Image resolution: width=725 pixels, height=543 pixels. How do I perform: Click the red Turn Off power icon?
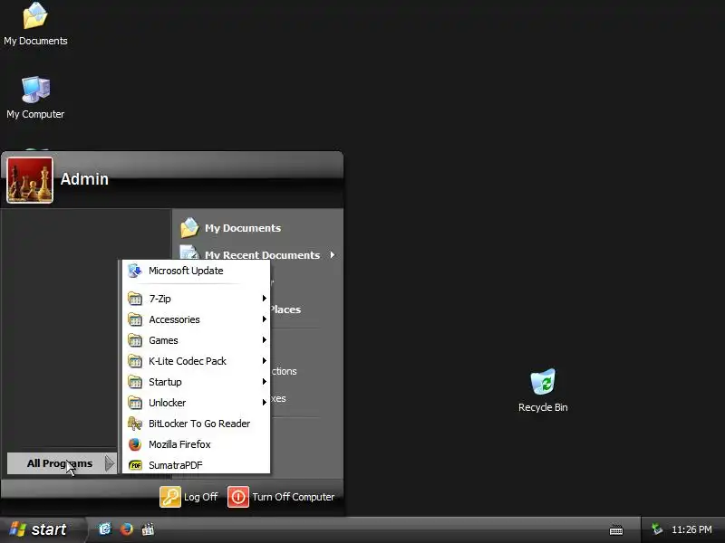click(x=238, y=497)
